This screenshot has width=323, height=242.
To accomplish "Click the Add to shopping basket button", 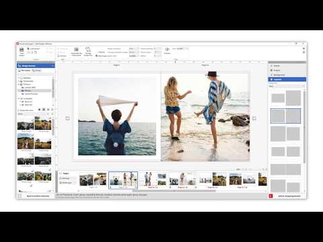I will (x=289, y=196).
